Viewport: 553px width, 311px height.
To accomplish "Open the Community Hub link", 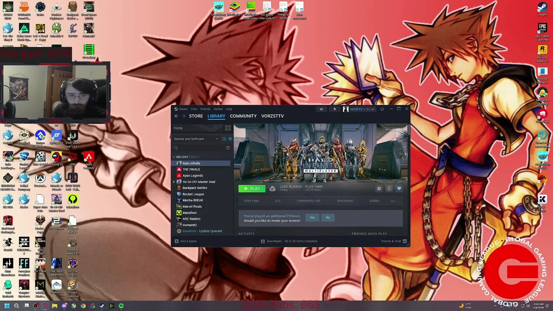I will (308, 200).
